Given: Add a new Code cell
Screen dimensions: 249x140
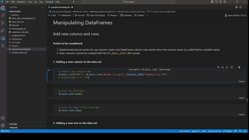Looking at the screenshot, I should (52, 16).
